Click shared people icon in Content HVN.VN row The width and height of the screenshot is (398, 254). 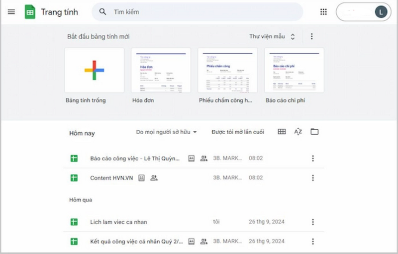coord(154,178)
